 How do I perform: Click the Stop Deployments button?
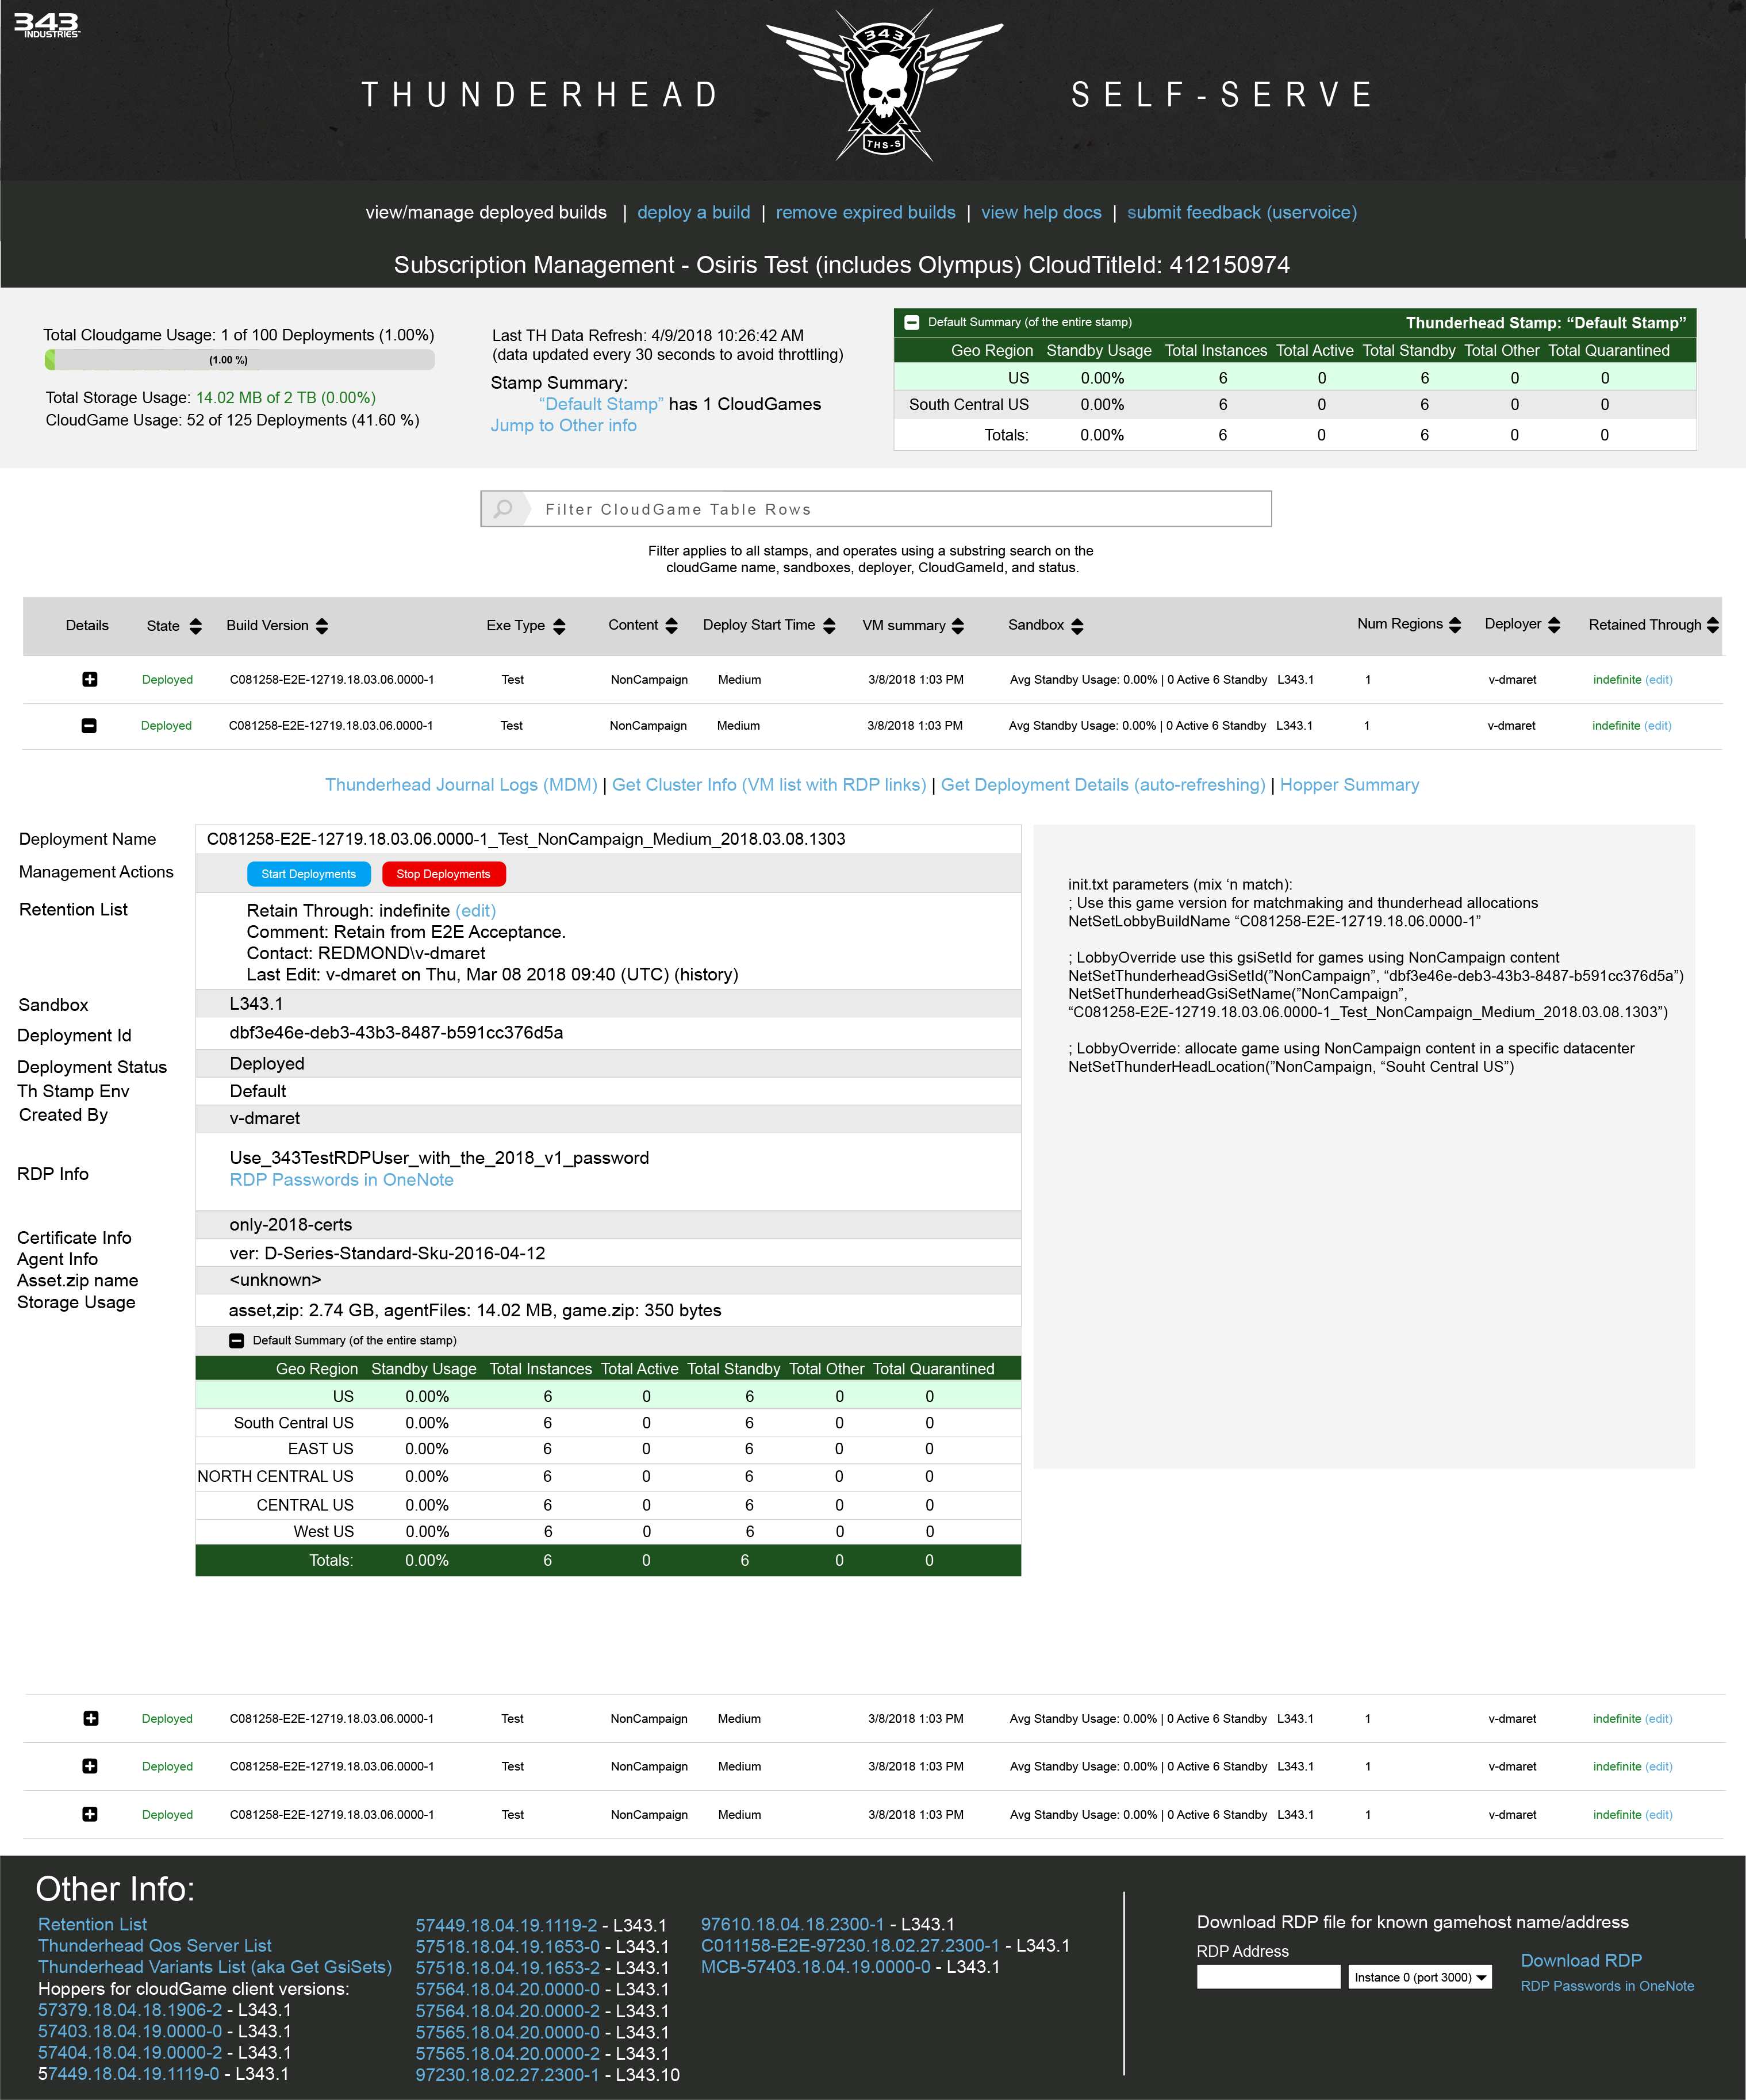click(x=444, y=874)
